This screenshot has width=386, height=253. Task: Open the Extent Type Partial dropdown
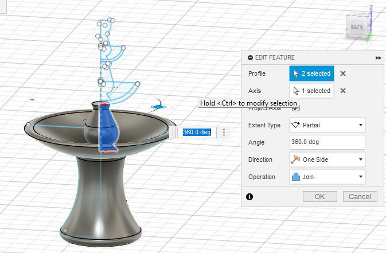click(327, 125)
